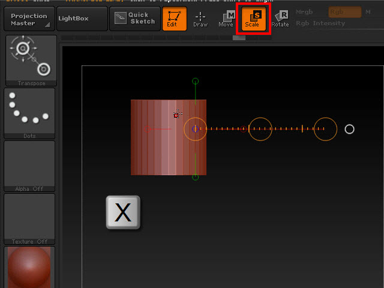This screenshot has height=288, width=384.
Task: Open the red material sphere selector
Action: (x=29, y=267)
